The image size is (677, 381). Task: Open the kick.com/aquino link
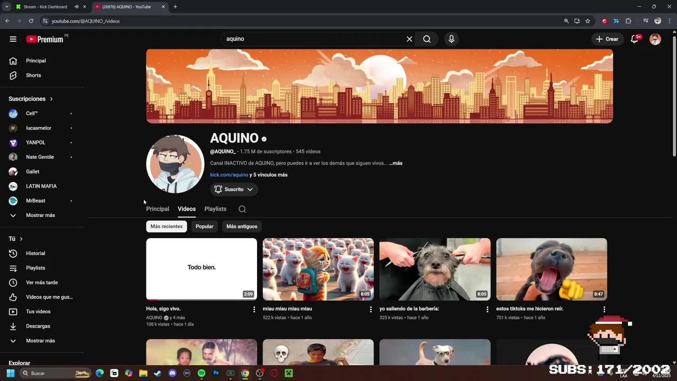(x=229, y=175)
